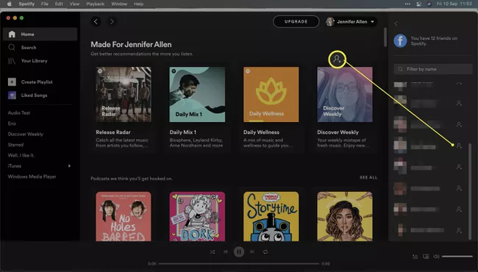Open the Spotify app menu
The image size is (478, 272).
click(26, 4)
